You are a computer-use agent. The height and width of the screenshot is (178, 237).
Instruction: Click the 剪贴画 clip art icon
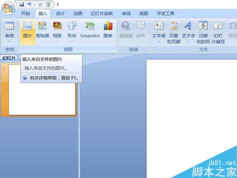pyautogui.click(x=42, y=26)
